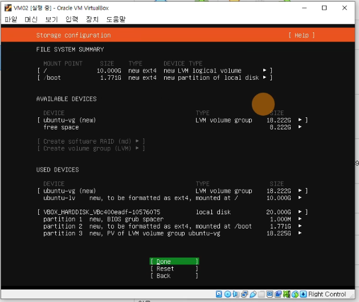Click the 10.000G size in root row

pyautogui.click(x=109, y=71)
